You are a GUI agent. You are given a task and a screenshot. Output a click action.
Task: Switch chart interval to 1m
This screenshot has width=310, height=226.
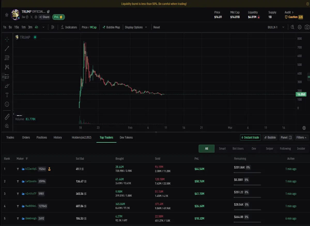[x=24, y=27]
